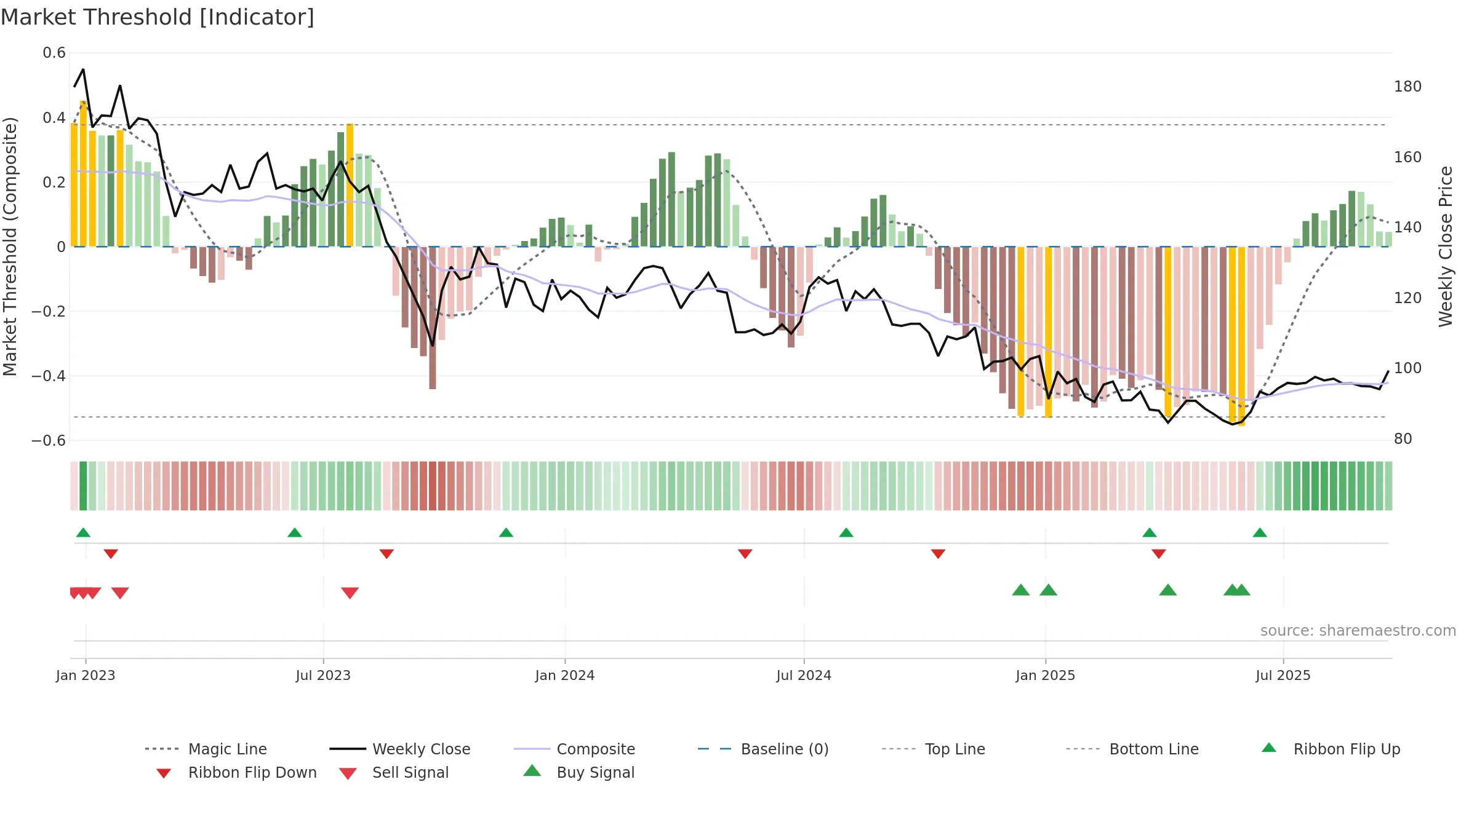Click the ribbon flip down marker near May 2024
The image size is (1477, 830).
(x=745, y=554)
